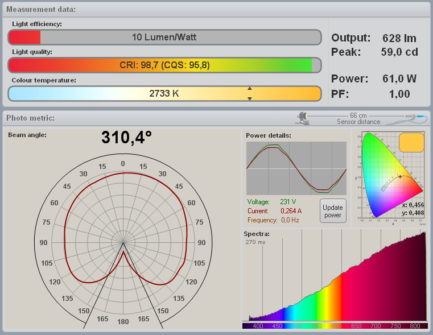Click the colour temperature bar reading 2733 K
Screen dimensions: 433x335
[x=164, y=93]
